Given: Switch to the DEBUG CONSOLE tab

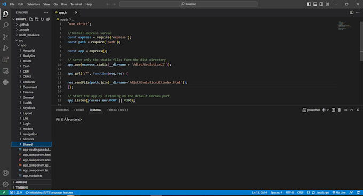Looking at the screenshot, I should [117, 110].
